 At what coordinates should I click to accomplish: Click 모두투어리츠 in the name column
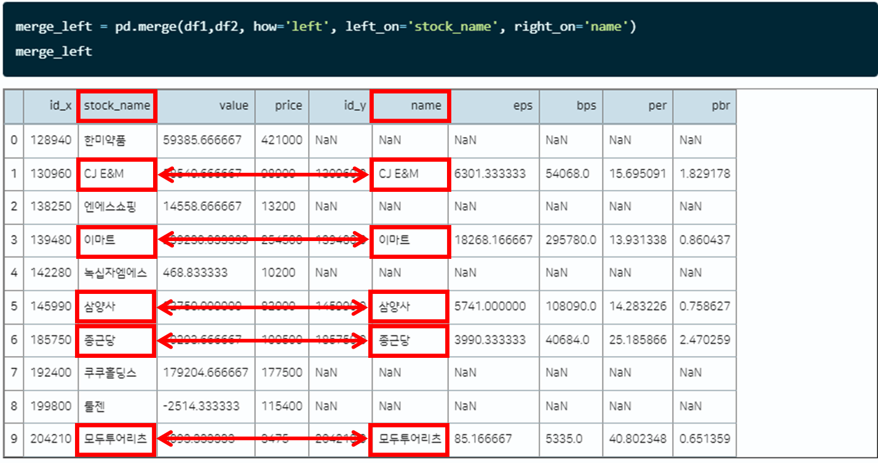[x=410, y=439]
